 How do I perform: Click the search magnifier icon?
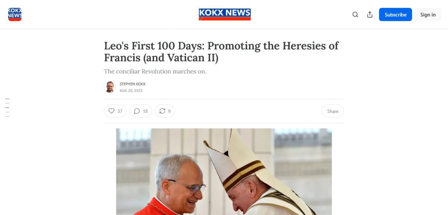[355, 15]
